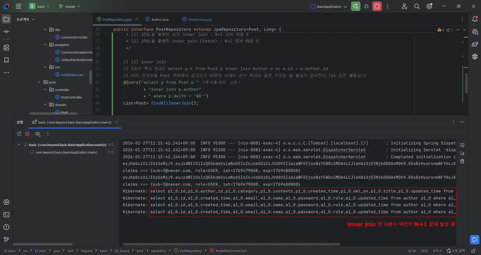Open the Problems tool window
Viewport: 481px width, 255px height.
pyautogui.click(x=7, y=227)
